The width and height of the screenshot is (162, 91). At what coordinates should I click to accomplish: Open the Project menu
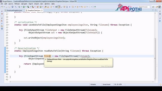[37, 4]
